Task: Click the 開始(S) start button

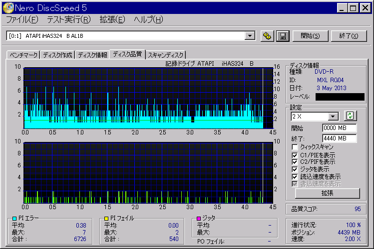Action: point(310,36)
